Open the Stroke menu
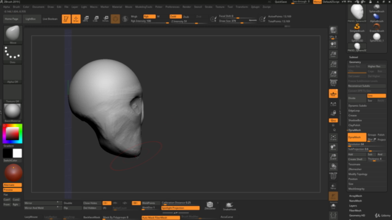This screenshot has height=220, width=392. tap(208, 7)
